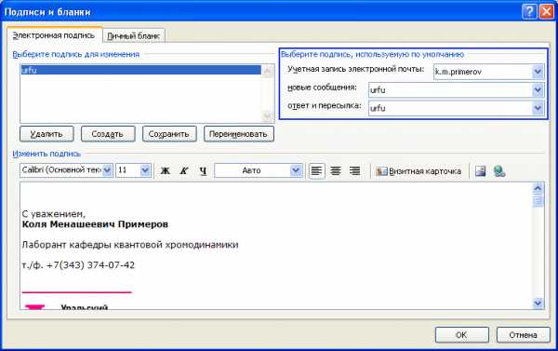
Task: Align signature text left
Action: click(x=316, y=170)
